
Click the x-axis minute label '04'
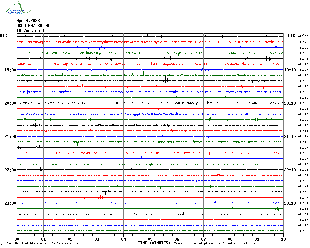point(123,239)
